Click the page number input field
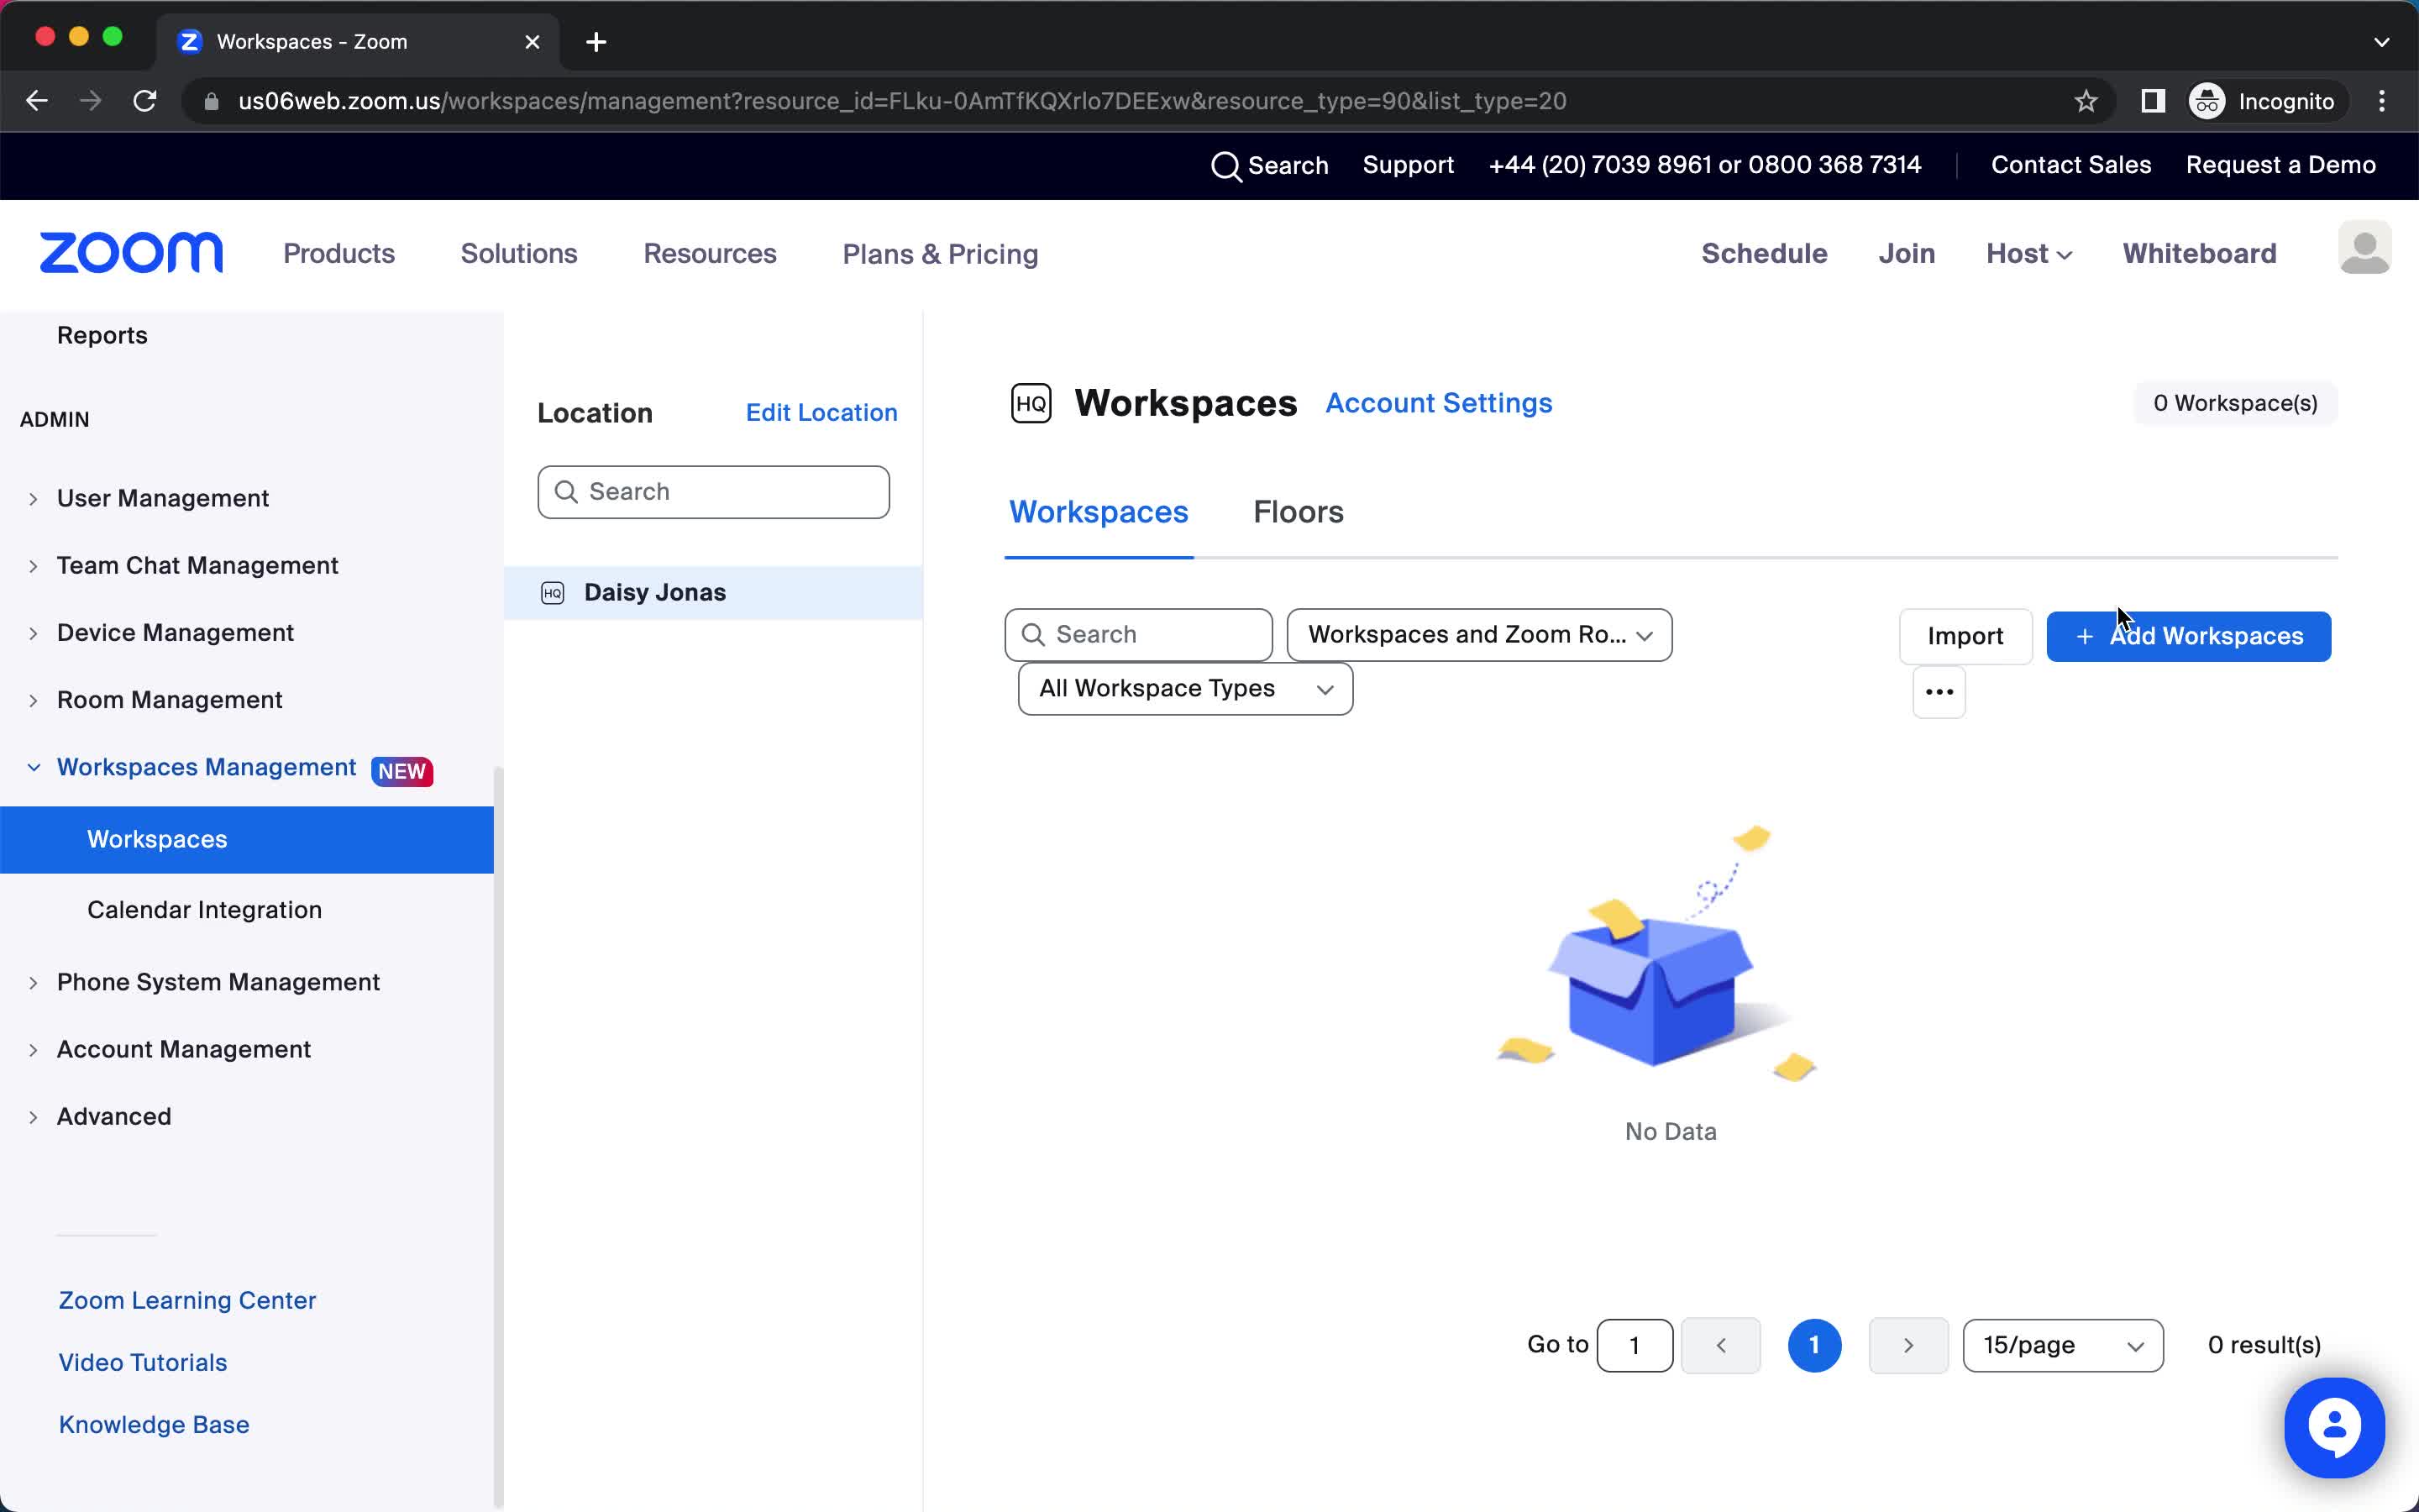The image size is (2419, 1512). coord(1634,1345)
